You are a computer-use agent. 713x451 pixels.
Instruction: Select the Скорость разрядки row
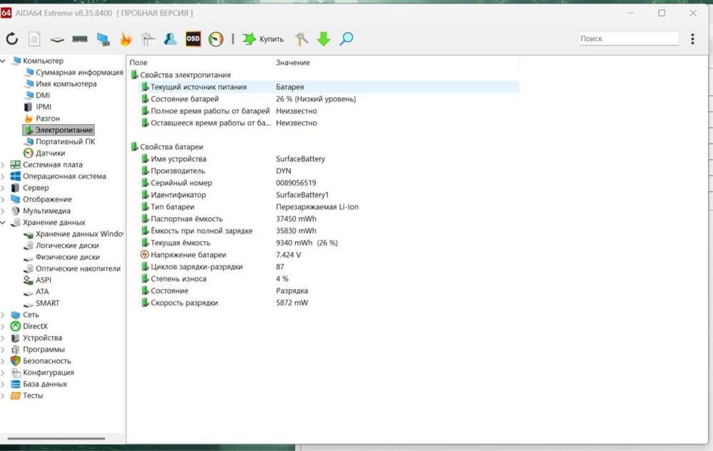pos(328,303)
